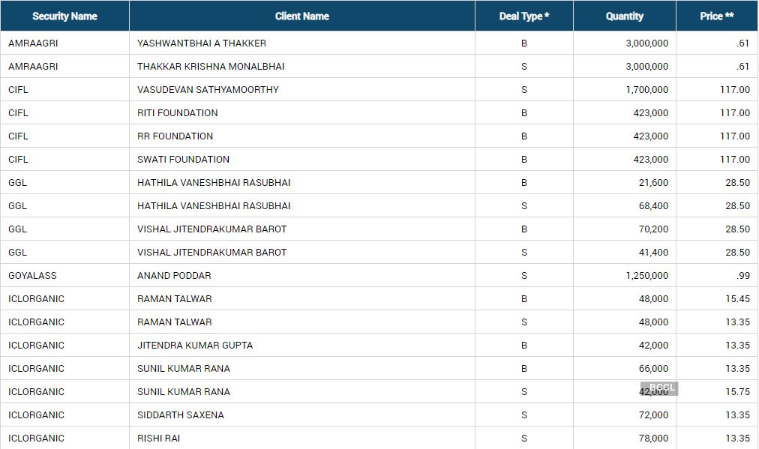Select the RR FOUNDATION row entry
Screen dimensions: 759x449
175,136
